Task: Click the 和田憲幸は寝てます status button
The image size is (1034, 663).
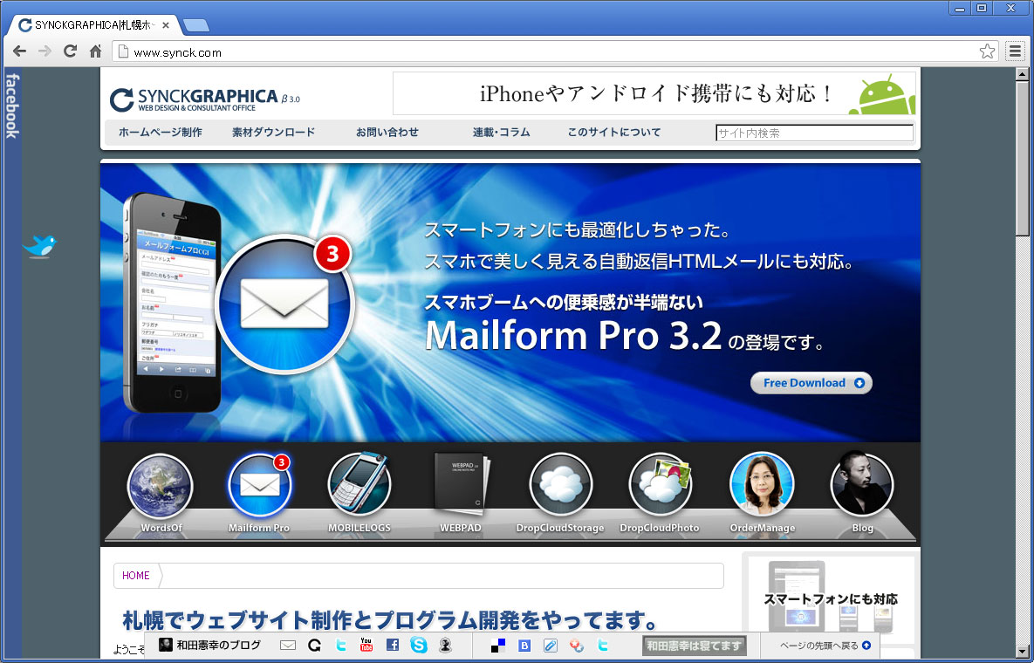Action: (x=695, y=646)
